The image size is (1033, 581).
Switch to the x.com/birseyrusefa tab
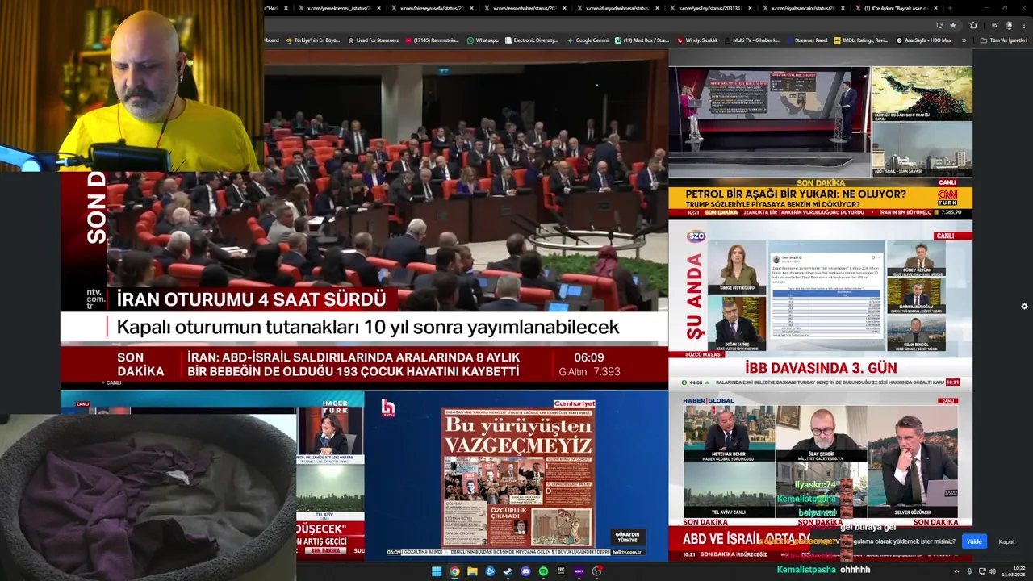[x=431, y=8]
